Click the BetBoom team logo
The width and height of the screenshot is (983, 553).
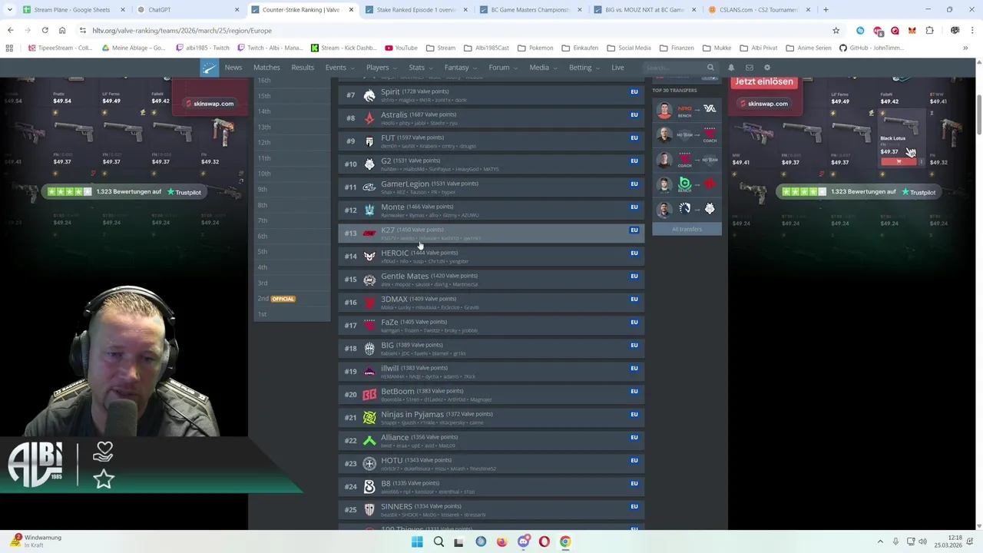(369, 395)
